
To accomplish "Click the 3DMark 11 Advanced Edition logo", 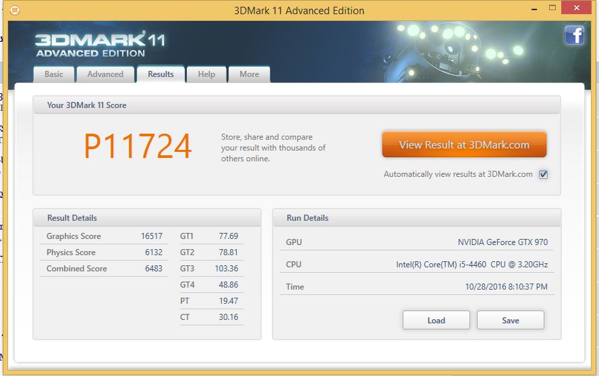I will coord(99,44).
